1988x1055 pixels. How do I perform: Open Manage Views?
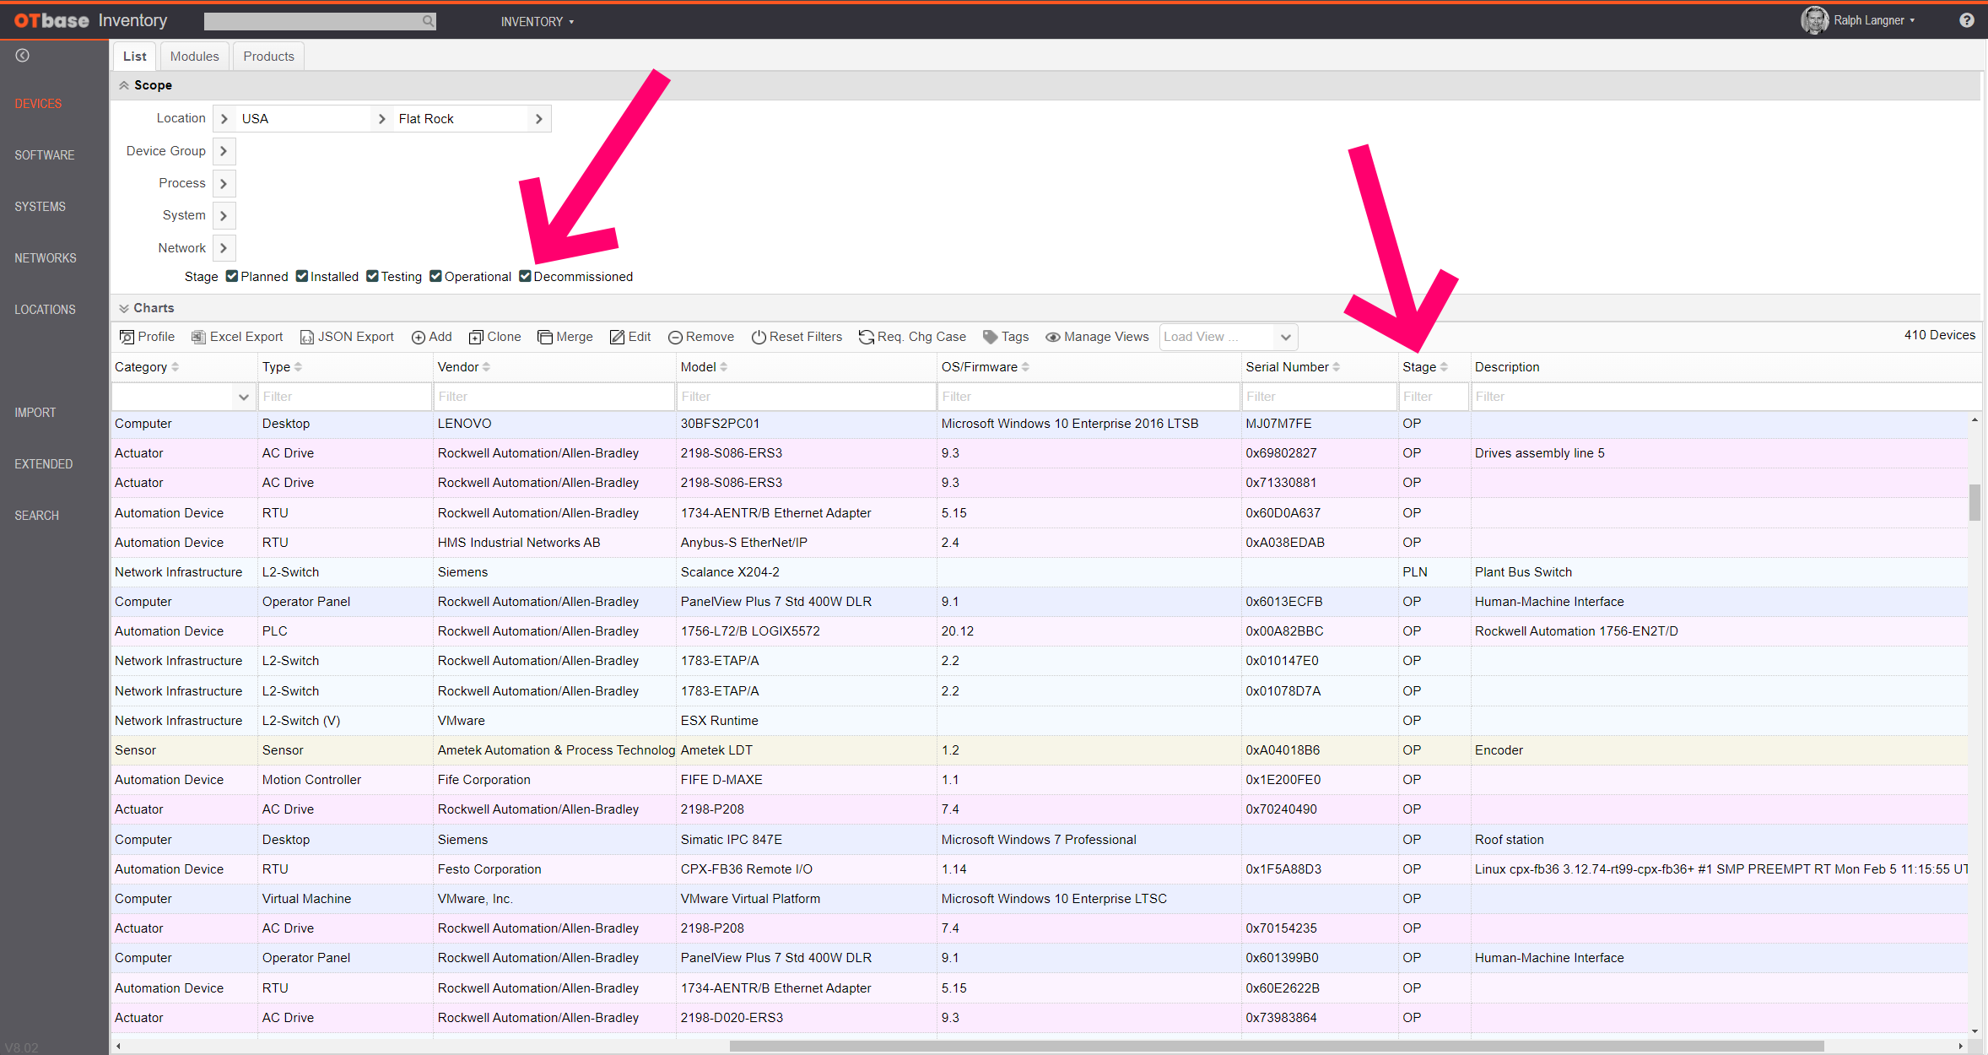[1097, 337]
